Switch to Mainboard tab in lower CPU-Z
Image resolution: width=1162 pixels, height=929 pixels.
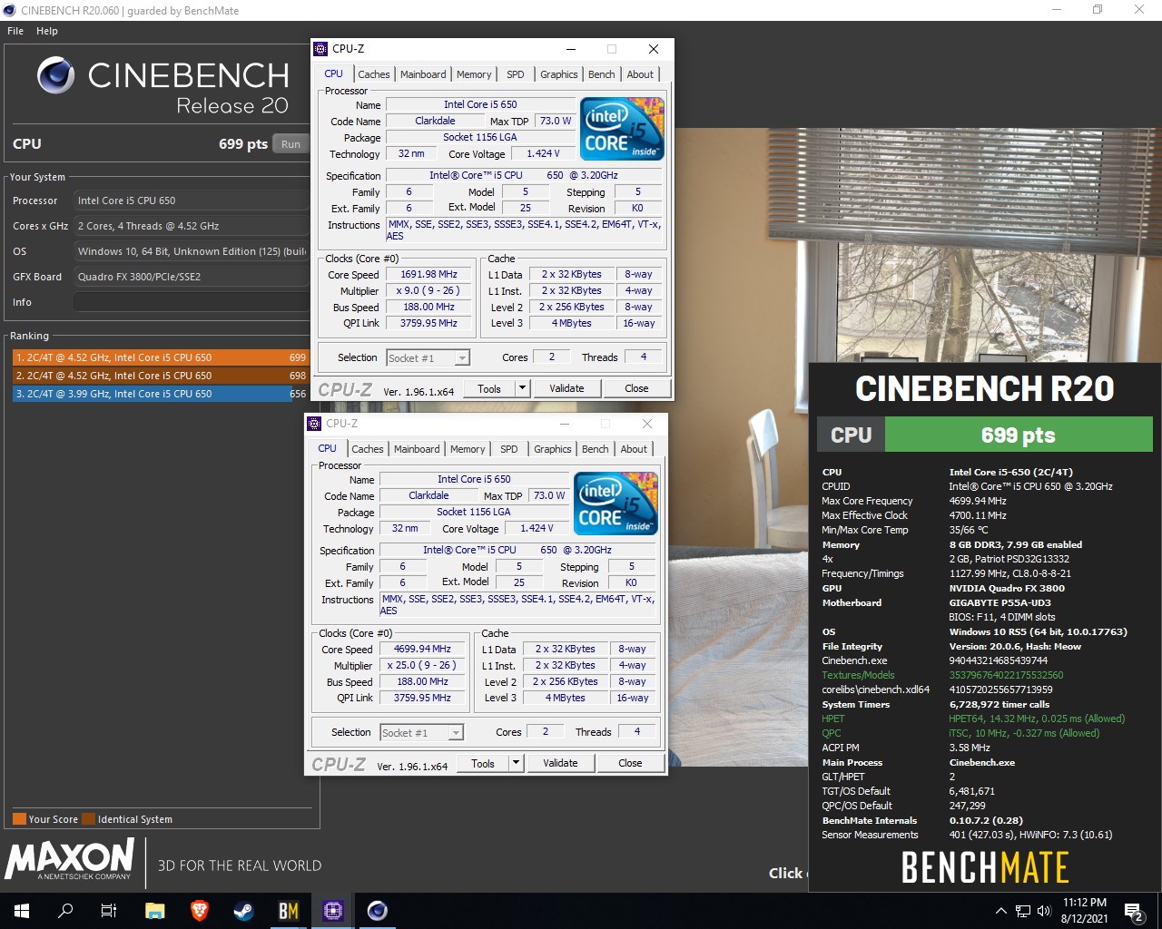coord(417,449)
